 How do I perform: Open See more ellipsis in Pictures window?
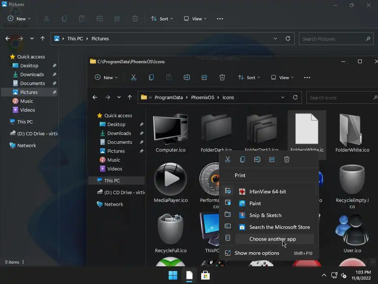click(220, 18)
